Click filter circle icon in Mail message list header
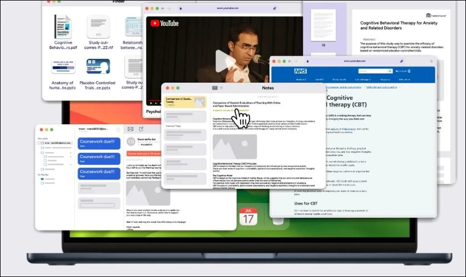Screen dimensions: 466x277 118,130
